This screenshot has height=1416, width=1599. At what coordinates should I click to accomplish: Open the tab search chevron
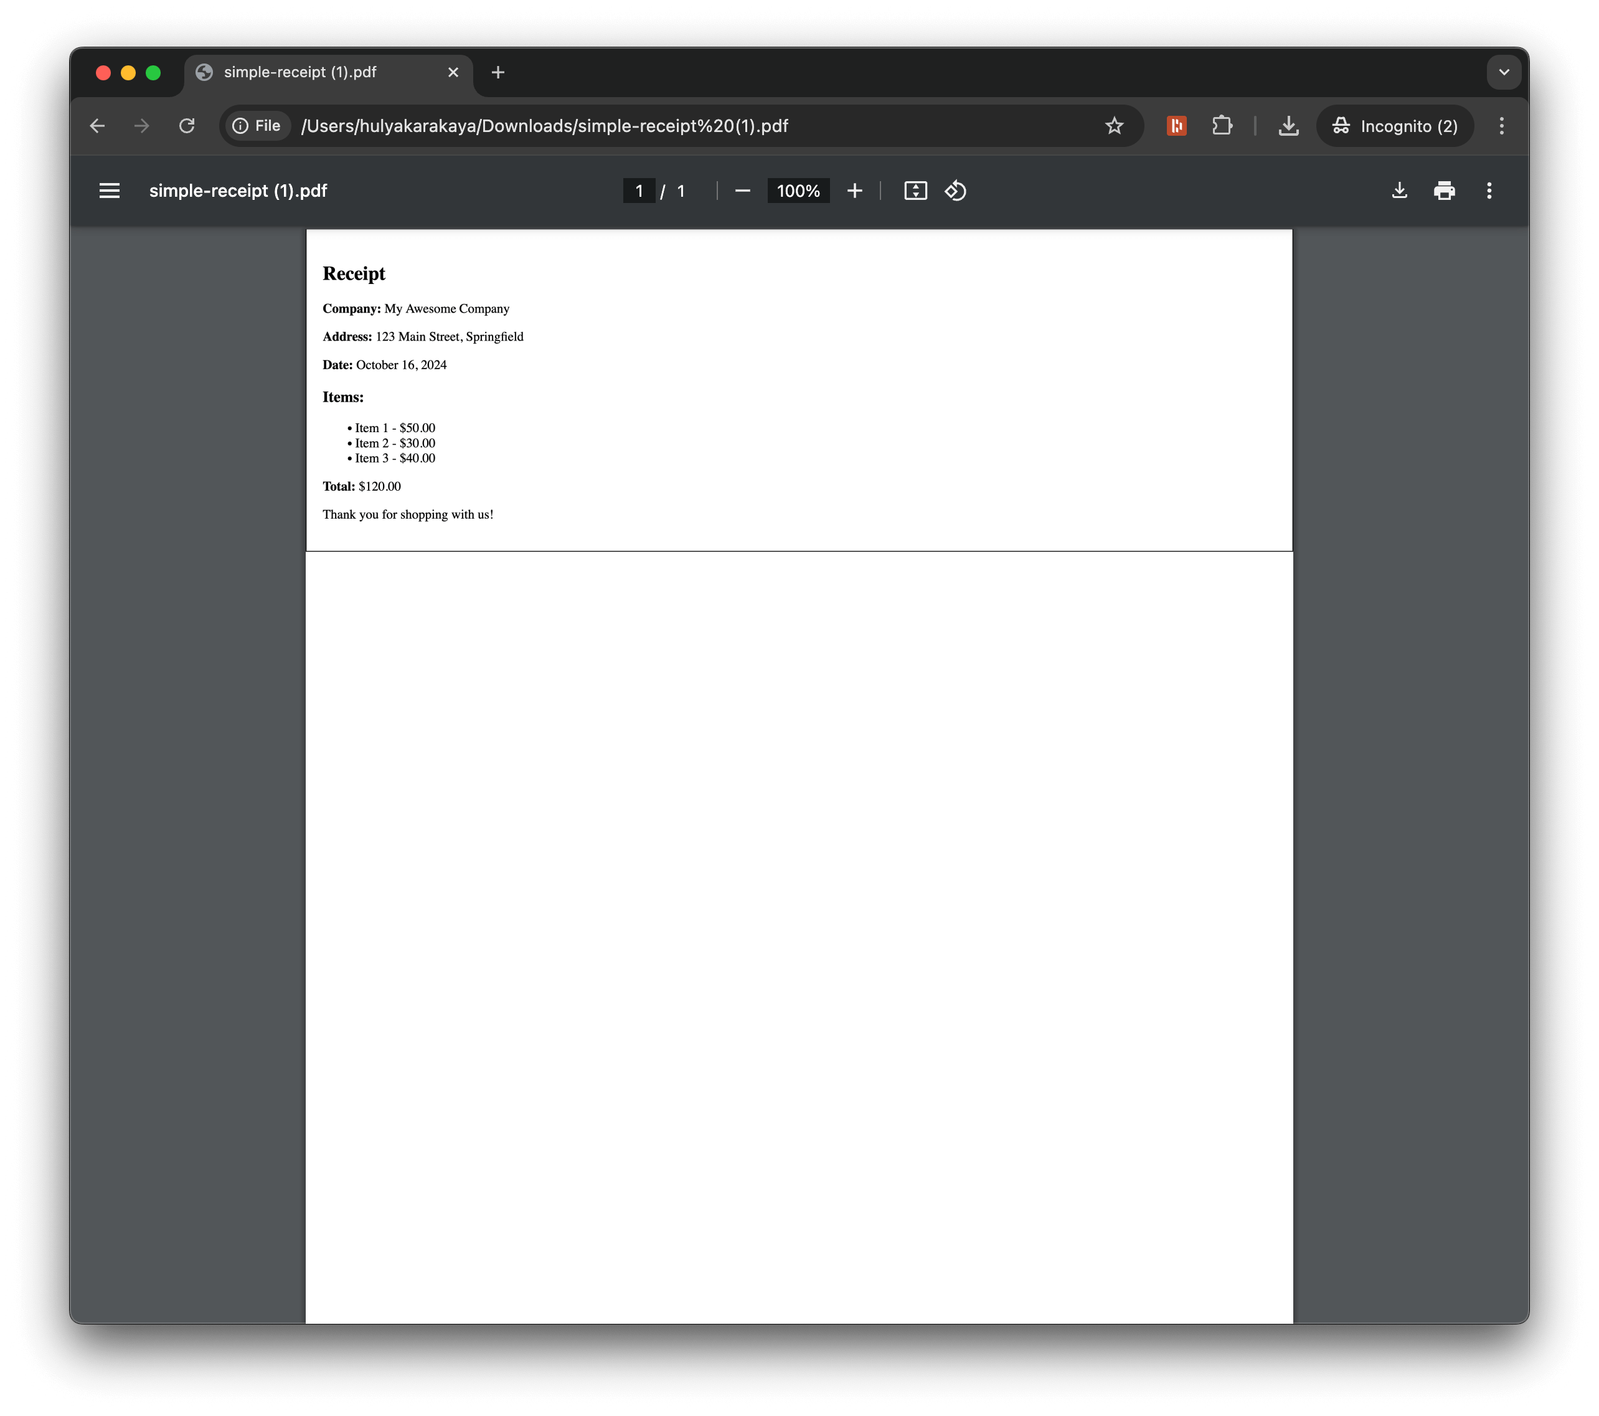tap(1504, 71)
